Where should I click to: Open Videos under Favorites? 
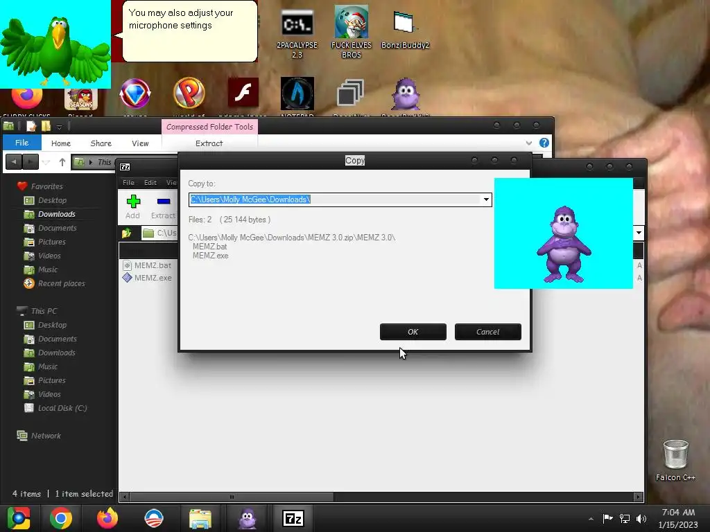point(42,256)
